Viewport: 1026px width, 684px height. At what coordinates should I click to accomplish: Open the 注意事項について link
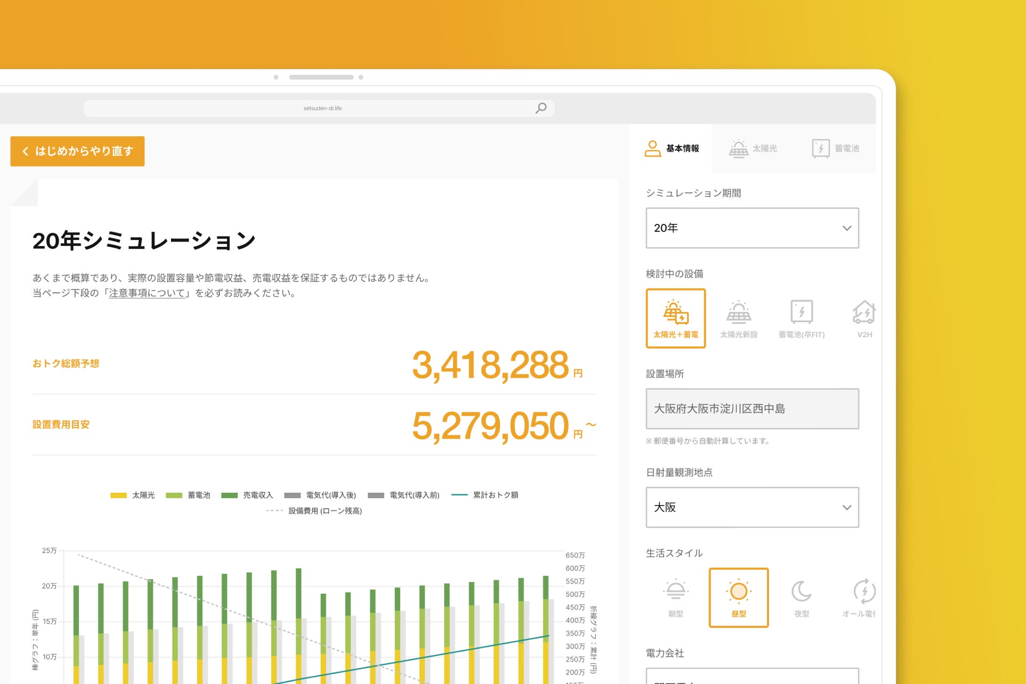point(147,293)
